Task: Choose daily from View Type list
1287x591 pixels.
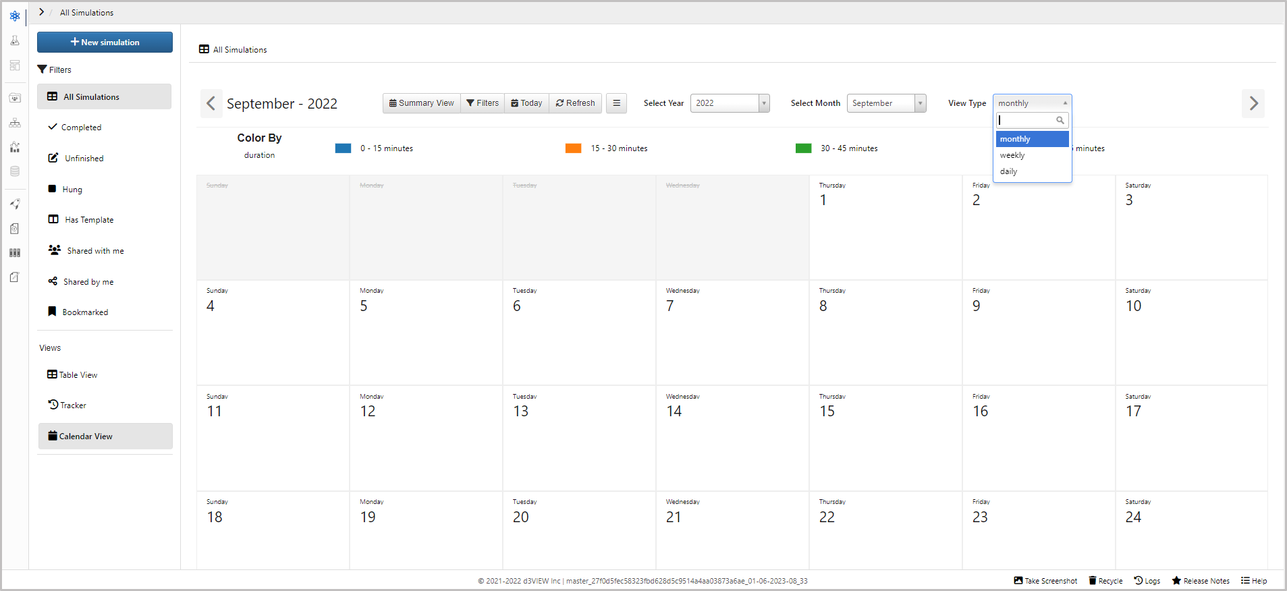Action: [1009, 171]
